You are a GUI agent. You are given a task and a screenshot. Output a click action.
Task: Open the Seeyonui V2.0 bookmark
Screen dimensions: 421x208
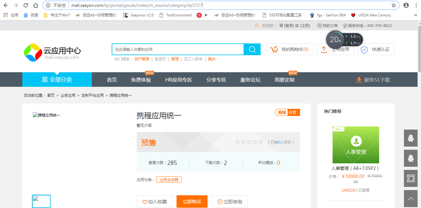point(138,15)
